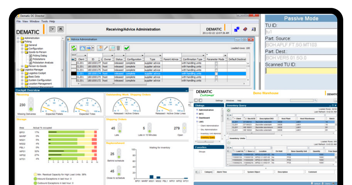The width and height of the screenshot is (352, 185).
Task: Open the MFC section in Dialogs
Action: (201, 114)
